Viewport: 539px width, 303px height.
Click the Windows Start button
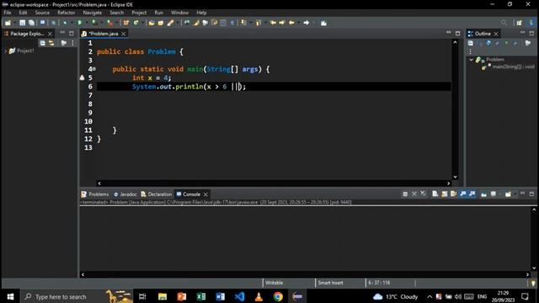pyautogui.click(x=10, y=296)
